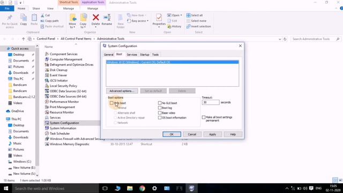Select the Alternate shell radio option

[115, 113]
